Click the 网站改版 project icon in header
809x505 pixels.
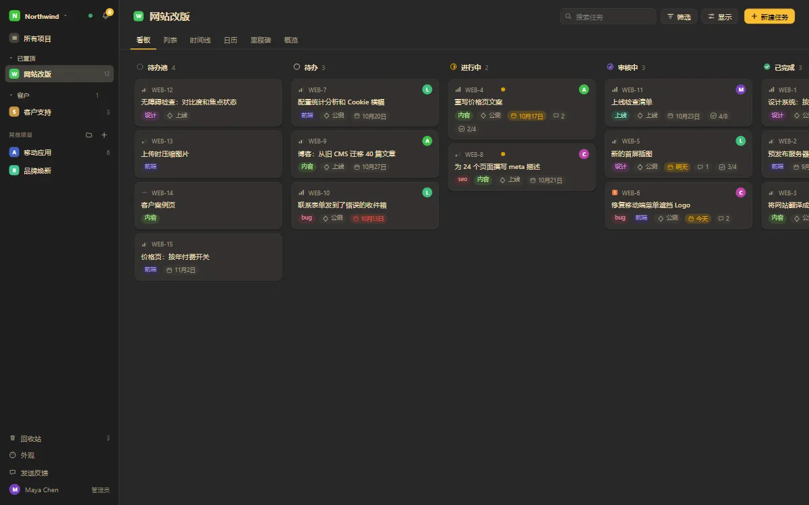139,16
